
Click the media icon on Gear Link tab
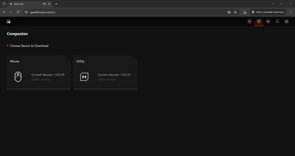point(44,4)
